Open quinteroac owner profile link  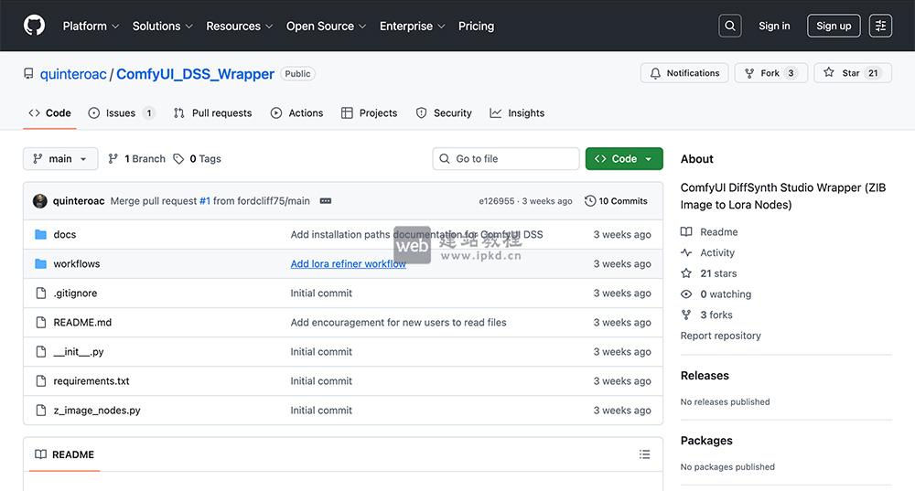tap(73, 74)
